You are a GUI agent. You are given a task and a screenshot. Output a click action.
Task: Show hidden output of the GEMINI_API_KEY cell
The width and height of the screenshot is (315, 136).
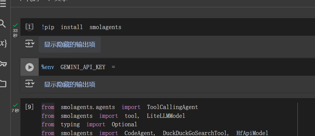(70, 85)
